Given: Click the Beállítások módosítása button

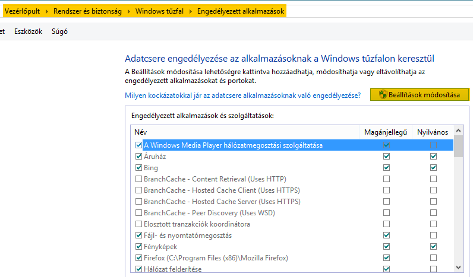Looking at the screenshot, I should [x=420, y=95].
